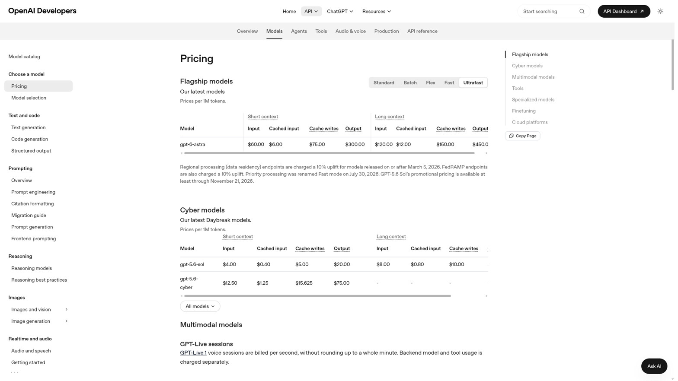Jump to Cloud platforms section
678x381 pixels.
point(529,122)
